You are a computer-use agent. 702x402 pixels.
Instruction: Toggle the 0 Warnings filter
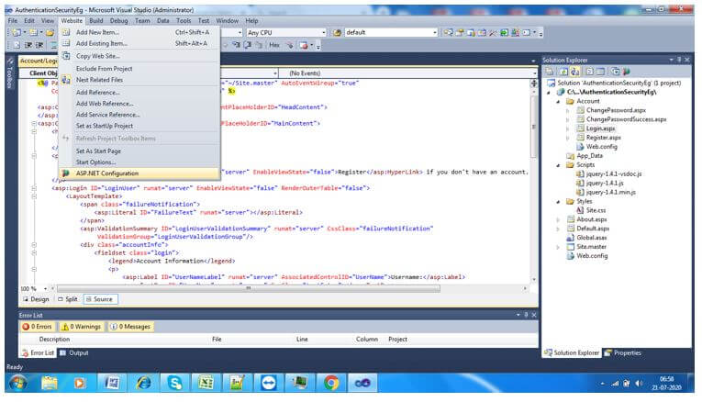coord(82,327)
